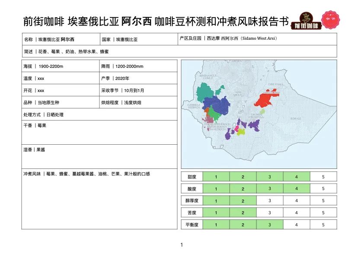
Task: Select sweetness score cell 5
Action: tap(323, 177)
